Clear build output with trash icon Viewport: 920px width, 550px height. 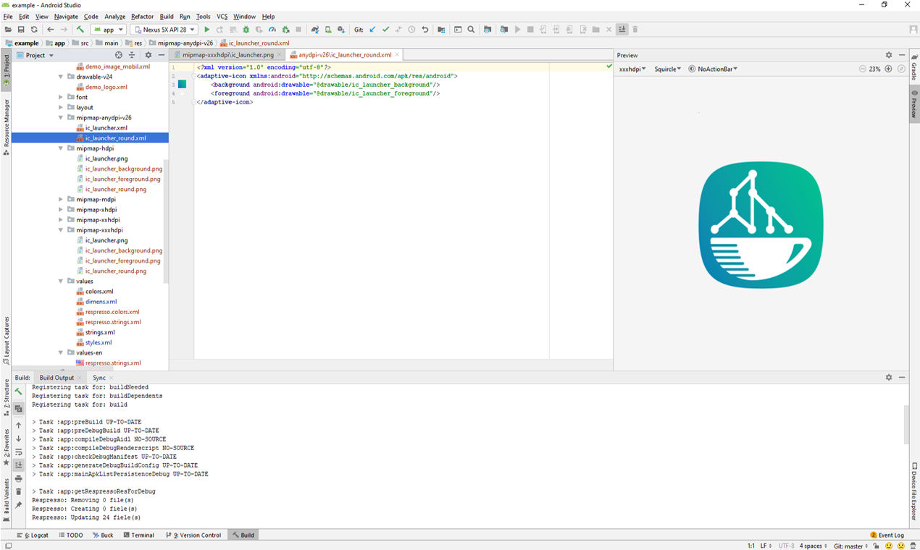[x=19, y=491]
